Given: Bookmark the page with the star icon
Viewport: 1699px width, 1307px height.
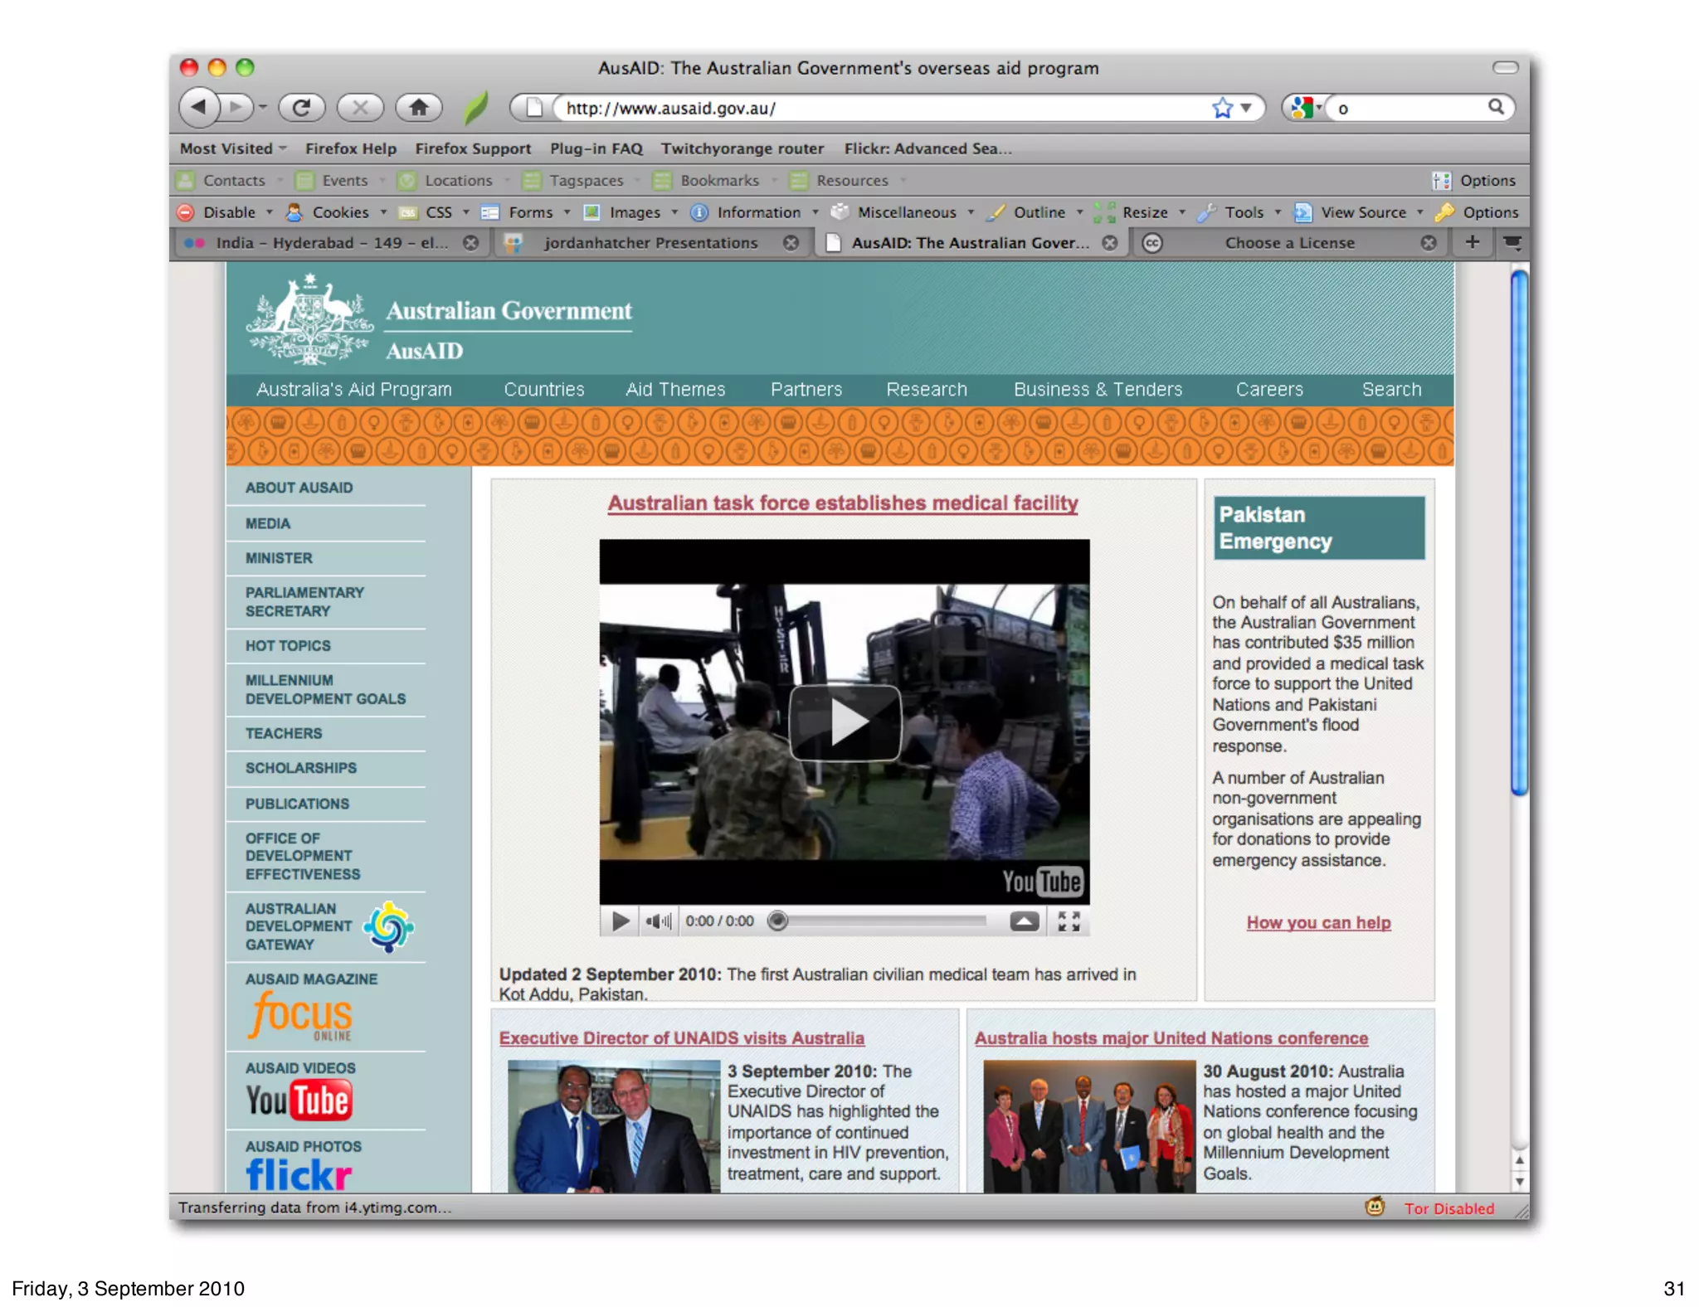Looking at the screenshot, I should pyautogui.click(x=1222, y=108).
